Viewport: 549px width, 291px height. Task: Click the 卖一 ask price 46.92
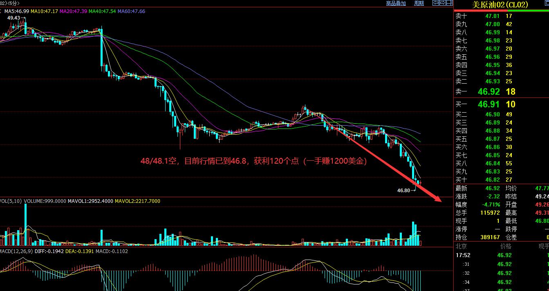click(488, 92)
